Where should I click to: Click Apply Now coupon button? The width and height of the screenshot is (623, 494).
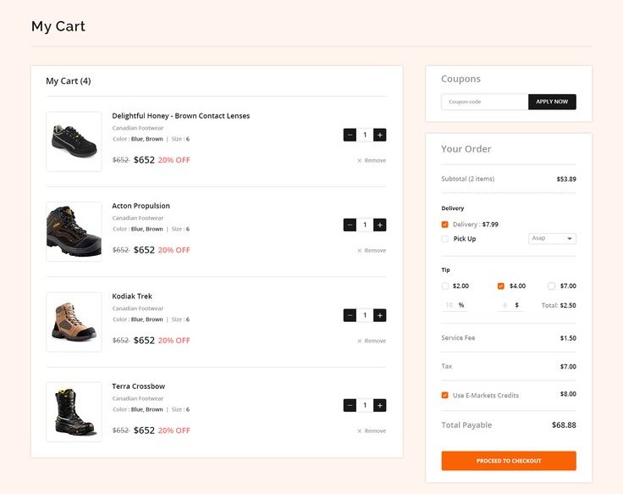point(552,102)
